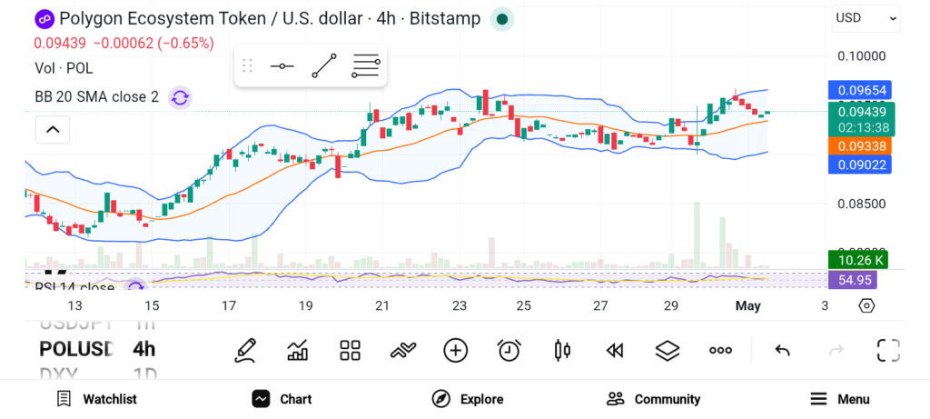
Task: Open the Explore tab
Action: click(468, 399)
